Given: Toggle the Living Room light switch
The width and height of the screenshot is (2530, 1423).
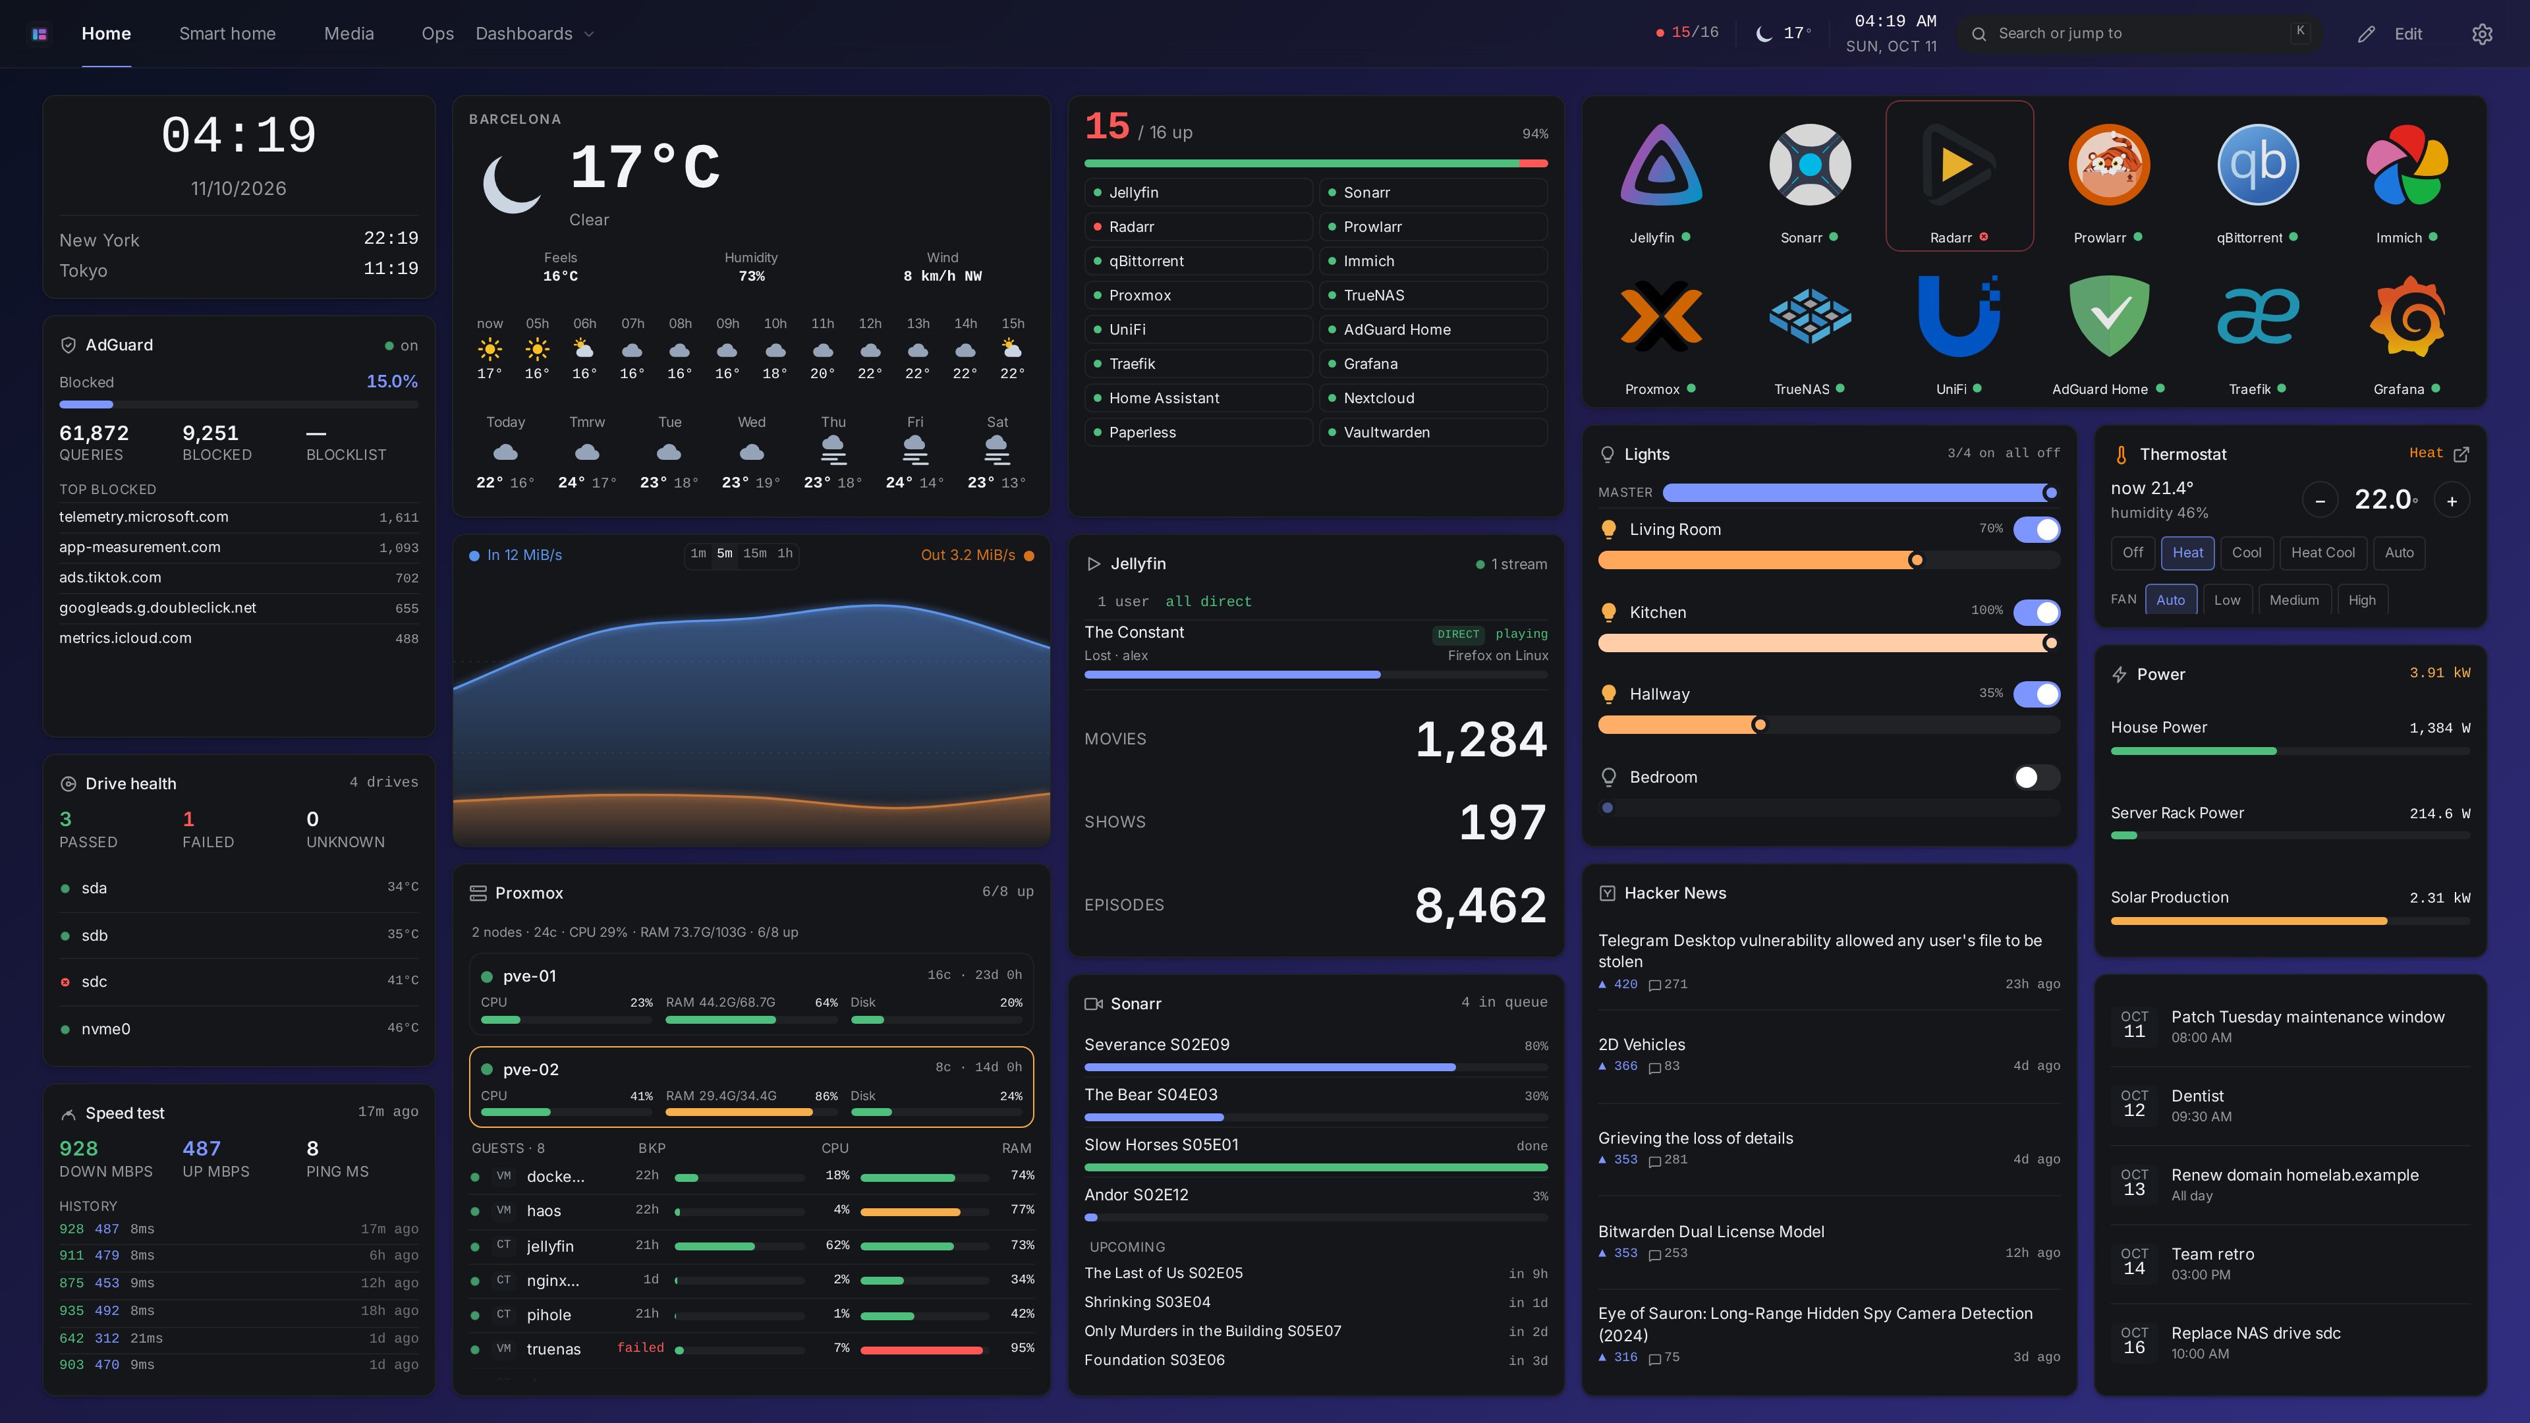Looking at the screenshot, I should coord(2037,529).
